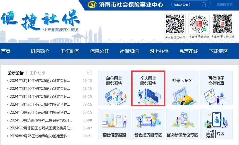Click 无障碍浏览 link

(x=224, y=5)
